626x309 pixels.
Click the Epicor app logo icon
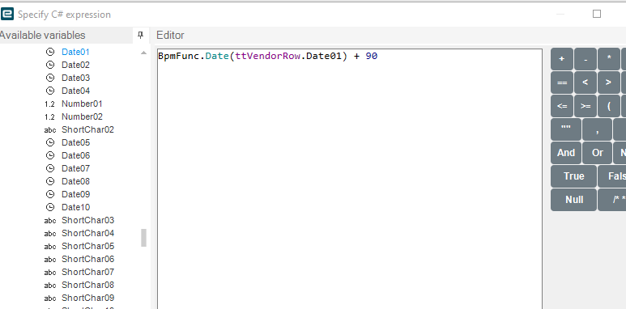pos(6,14)
